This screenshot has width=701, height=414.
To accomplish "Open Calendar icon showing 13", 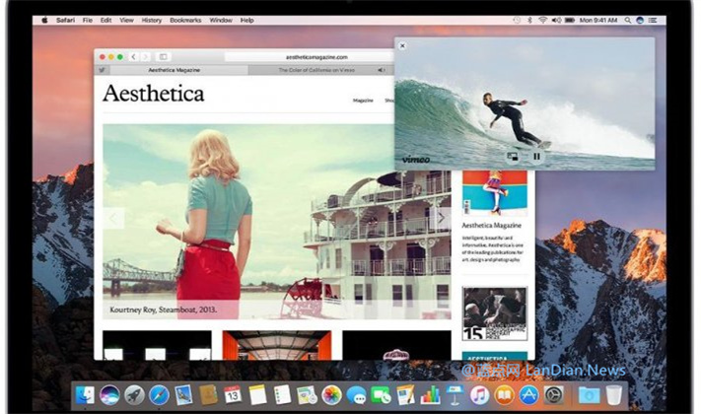I will tap(233, 394).
